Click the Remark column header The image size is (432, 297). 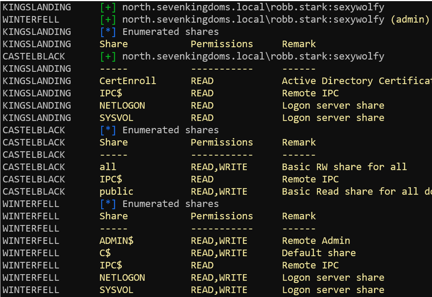click(298, 44)
